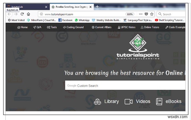This screenshot has height=120, width=191.
Task: Open a new tab with plus button
Action: pyautogui.click(x=97, y=7)
